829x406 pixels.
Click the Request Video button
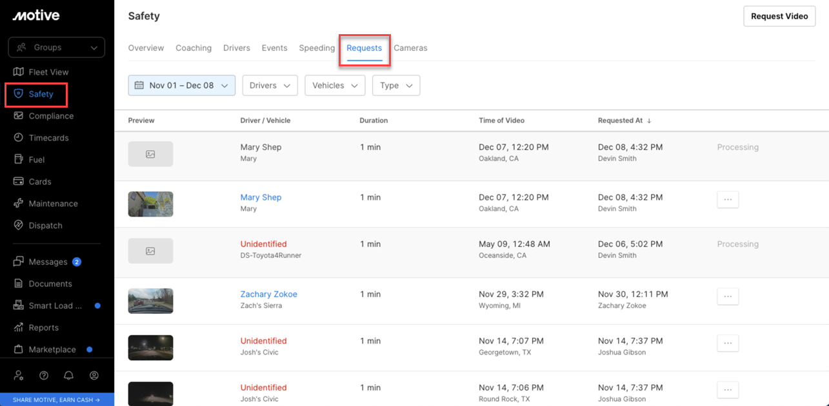[779, 16]
